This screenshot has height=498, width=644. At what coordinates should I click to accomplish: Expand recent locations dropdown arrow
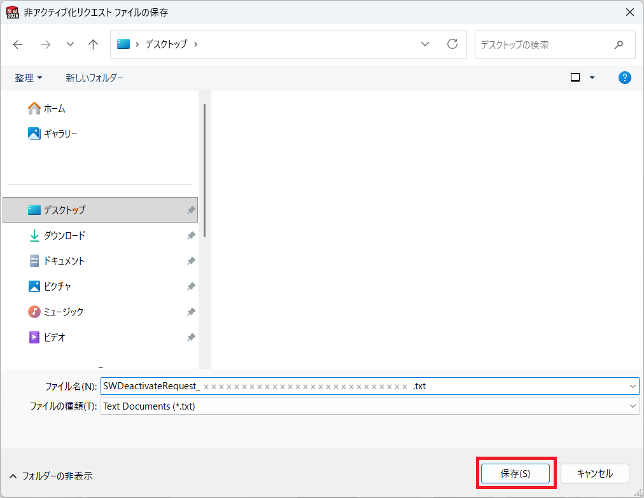click(x=70, y=45)
